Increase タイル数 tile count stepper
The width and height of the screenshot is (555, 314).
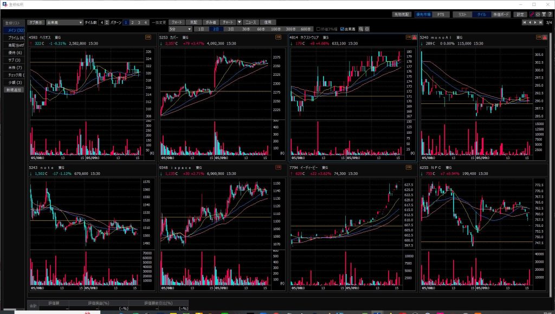click(106, 21)
